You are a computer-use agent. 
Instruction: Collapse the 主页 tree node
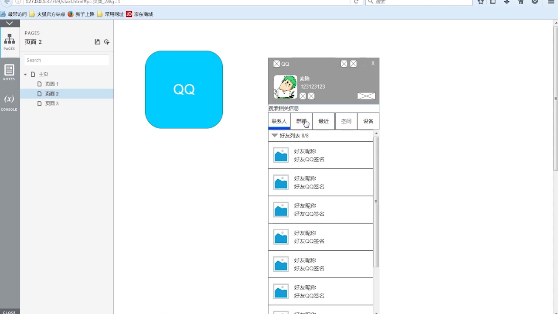[x=25, y=75]
